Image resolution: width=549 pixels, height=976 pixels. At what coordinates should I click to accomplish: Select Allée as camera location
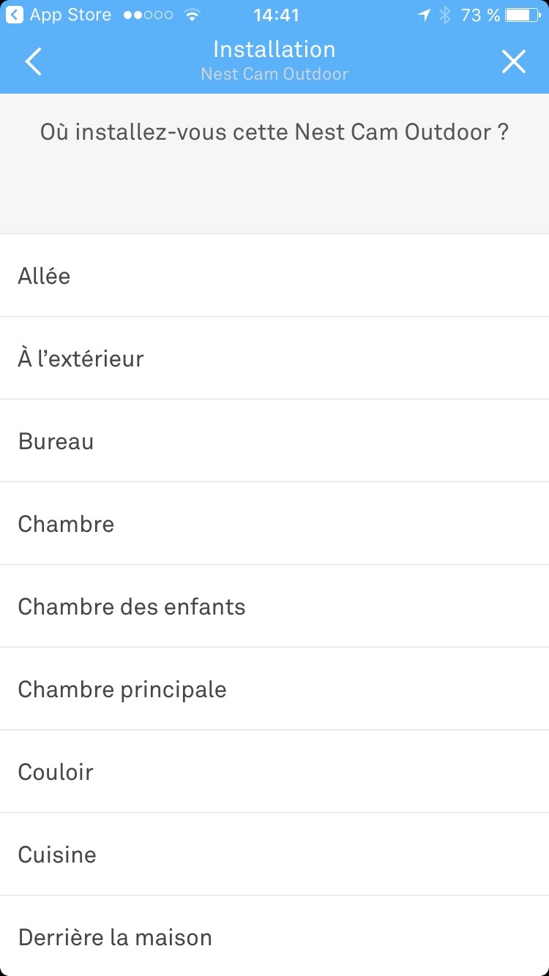pyautogui.click(x=274, y=276)
